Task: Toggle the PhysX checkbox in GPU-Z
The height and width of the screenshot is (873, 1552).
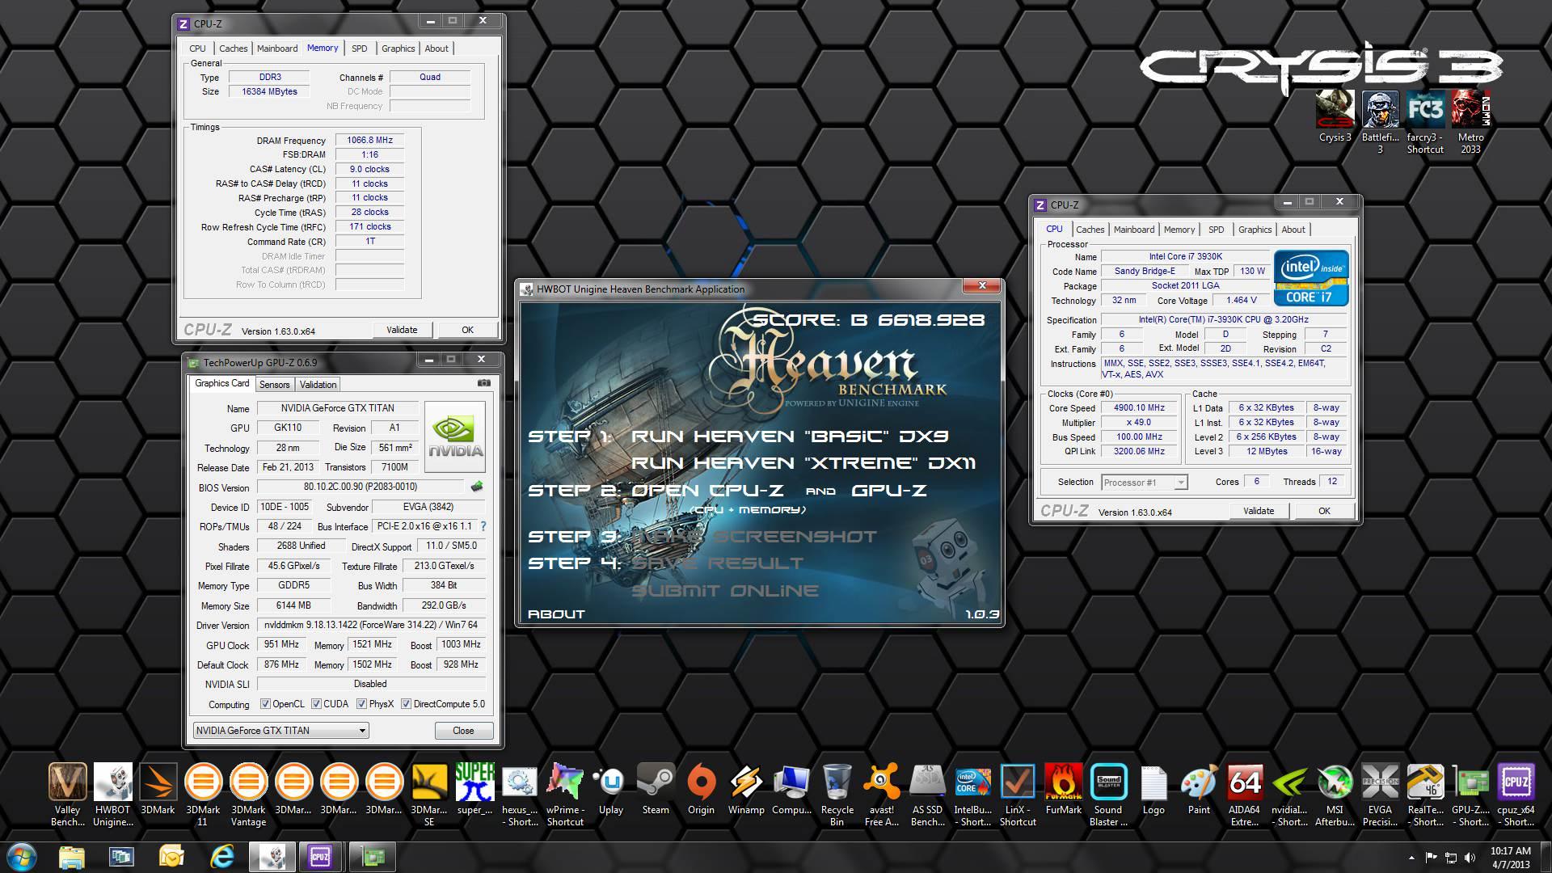Action: tap(361, 704)
